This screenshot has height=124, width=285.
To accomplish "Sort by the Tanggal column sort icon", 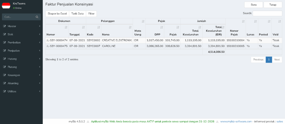I will click(x=83, y=28).
